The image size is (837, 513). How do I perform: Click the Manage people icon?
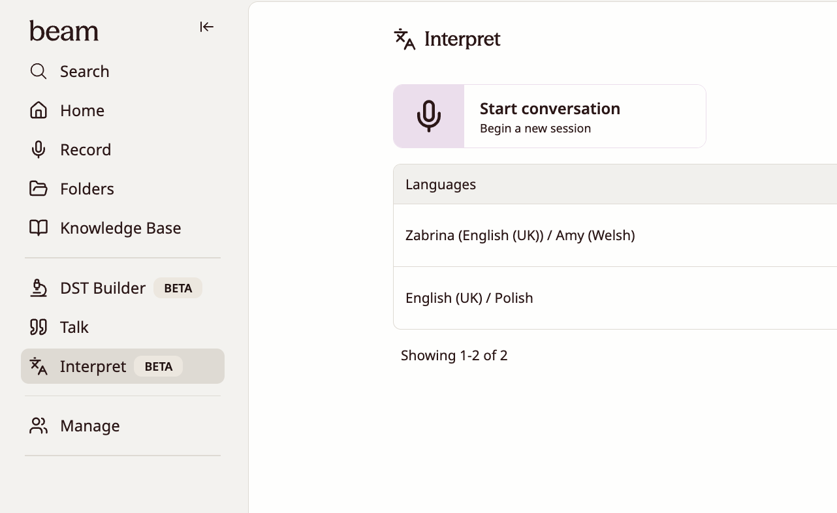[39, 426]
